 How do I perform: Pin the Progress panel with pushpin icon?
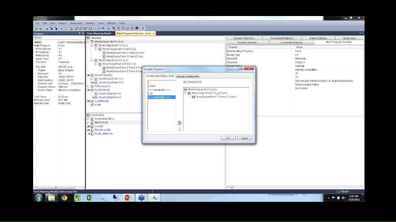[x=79, y=33]
